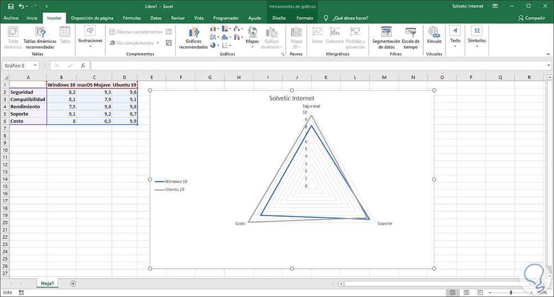
Task: Click the macro record status icon
Action: tap(21, 293)
